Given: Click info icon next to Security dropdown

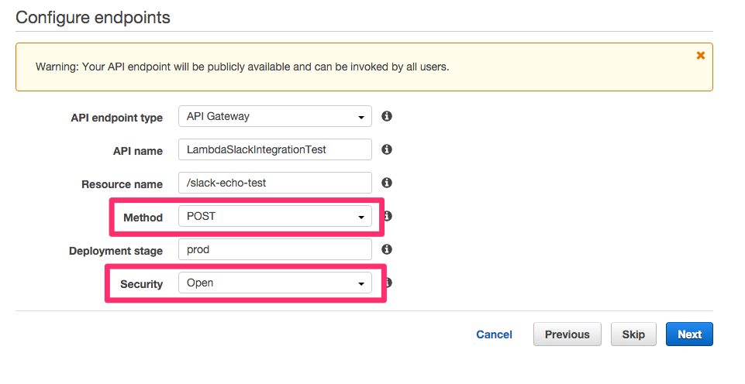Looking at the screenshot, I should [388, 283].
